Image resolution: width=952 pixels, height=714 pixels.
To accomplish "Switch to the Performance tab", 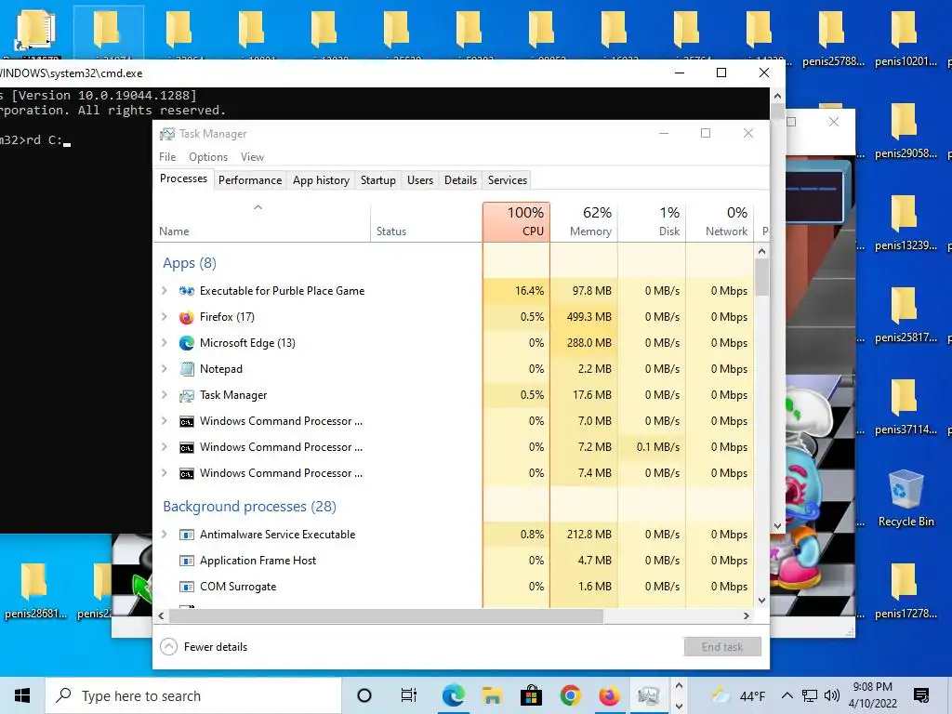I will (250, 180).
